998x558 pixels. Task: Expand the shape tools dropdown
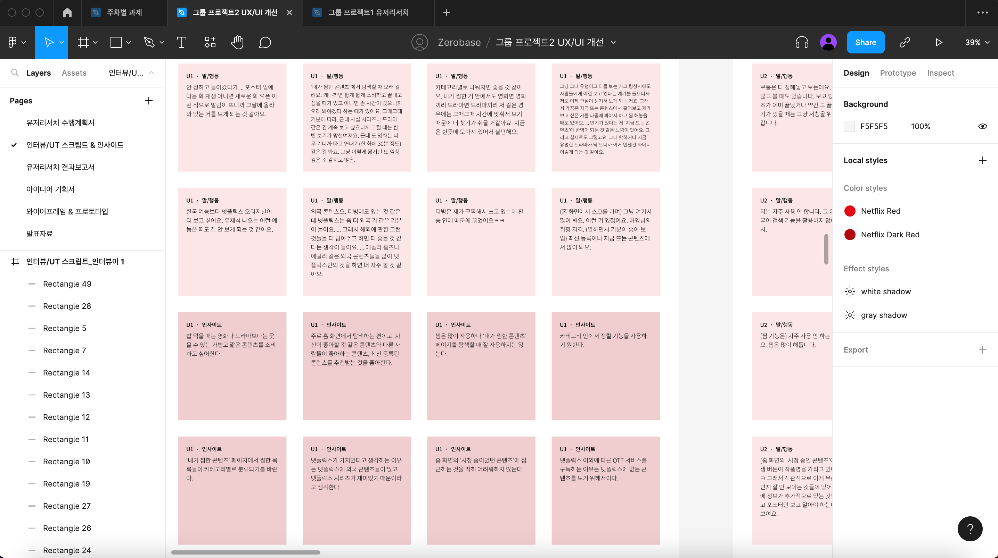coord(129,43)
